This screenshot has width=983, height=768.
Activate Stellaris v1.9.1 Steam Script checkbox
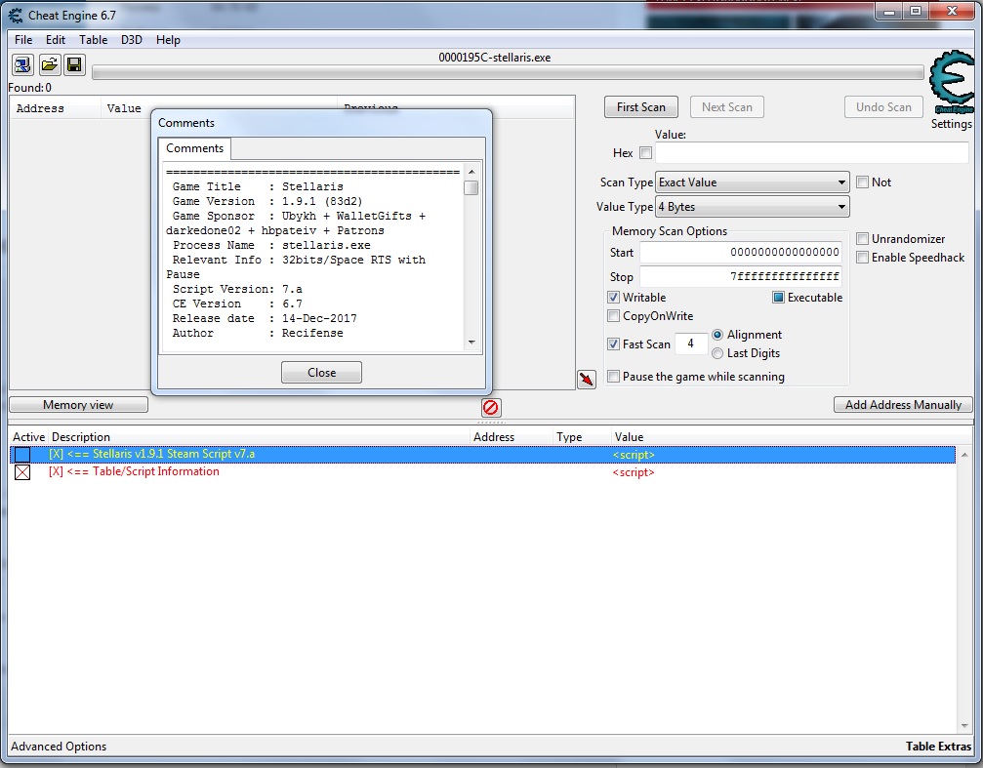[22, 455]
